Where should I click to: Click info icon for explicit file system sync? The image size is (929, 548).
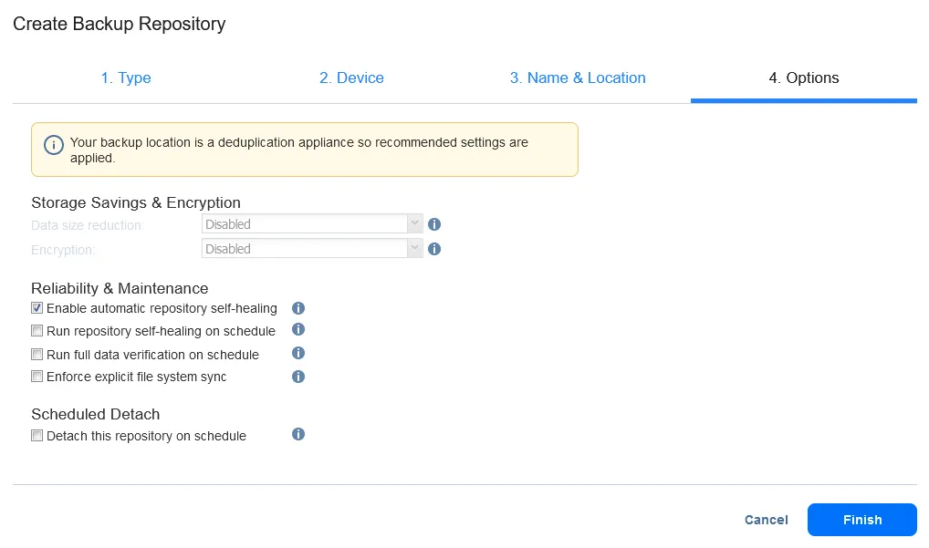[x=297, y=377]
